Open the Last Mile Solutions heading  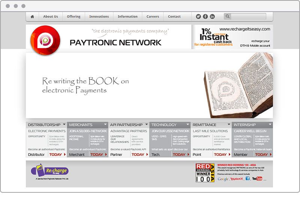(x=210, y=131)
